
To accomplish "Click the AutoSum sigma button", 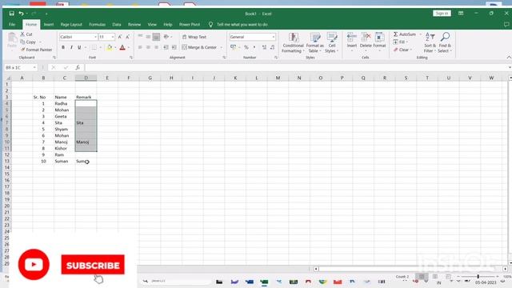I will [x=405, y=34].
